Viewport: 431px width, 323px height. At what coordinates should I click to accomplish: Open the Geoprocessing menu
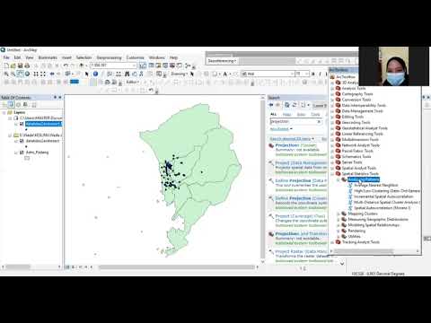pyautogui.click(x=109, y=57)
